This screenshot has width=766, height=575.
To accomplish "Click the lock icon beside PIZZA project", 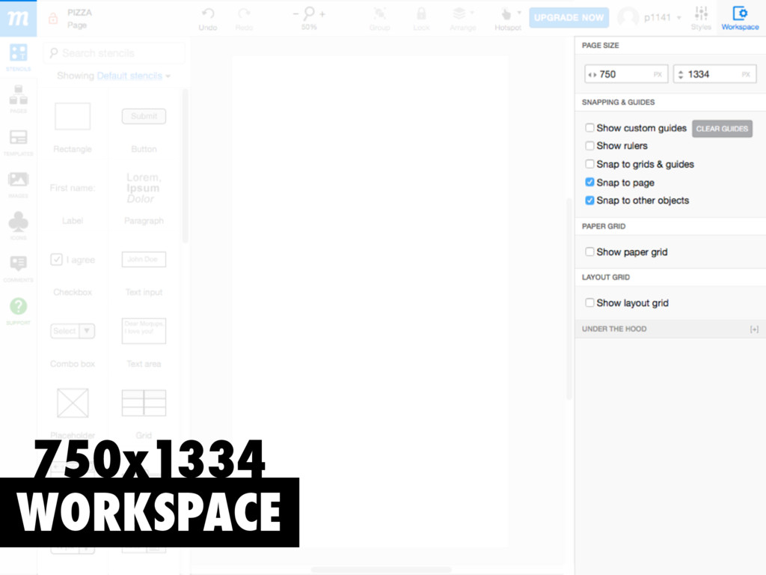I will click(x=53, y=19).
